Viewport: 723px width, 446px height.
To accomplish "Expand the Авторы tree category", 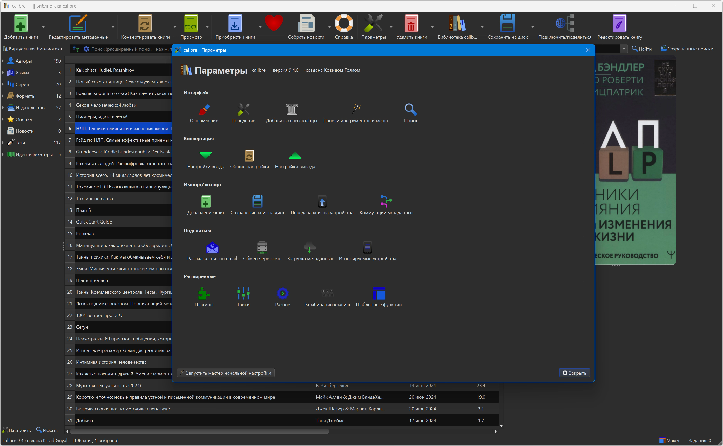I will pyautogui.click(x=3, y=61).
